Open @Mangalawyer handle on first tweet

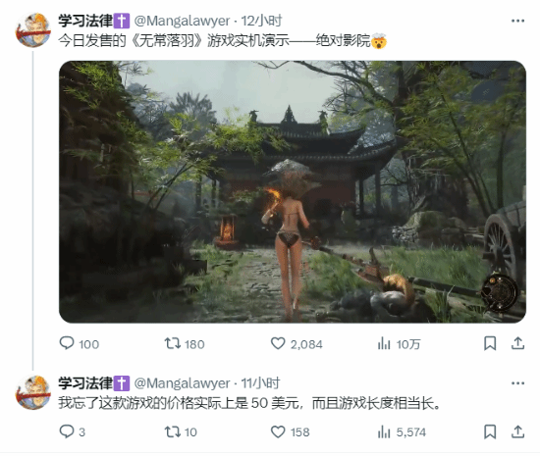182,21
